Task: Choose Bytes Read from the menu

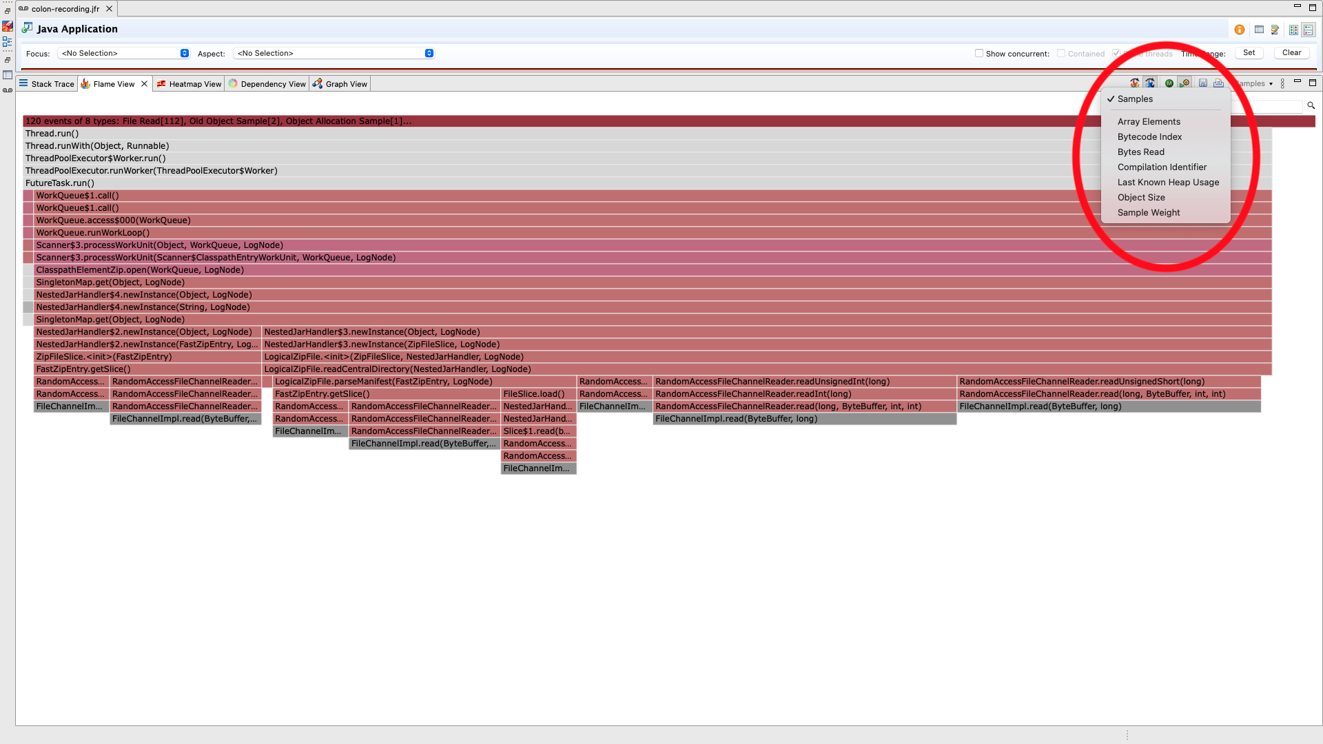Action: coord(1141,152)
